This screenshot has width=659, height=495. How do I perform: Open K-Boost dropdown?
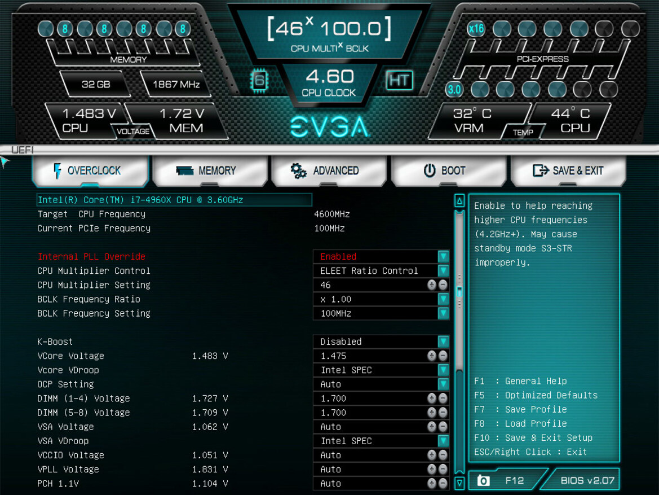[443, 341]
